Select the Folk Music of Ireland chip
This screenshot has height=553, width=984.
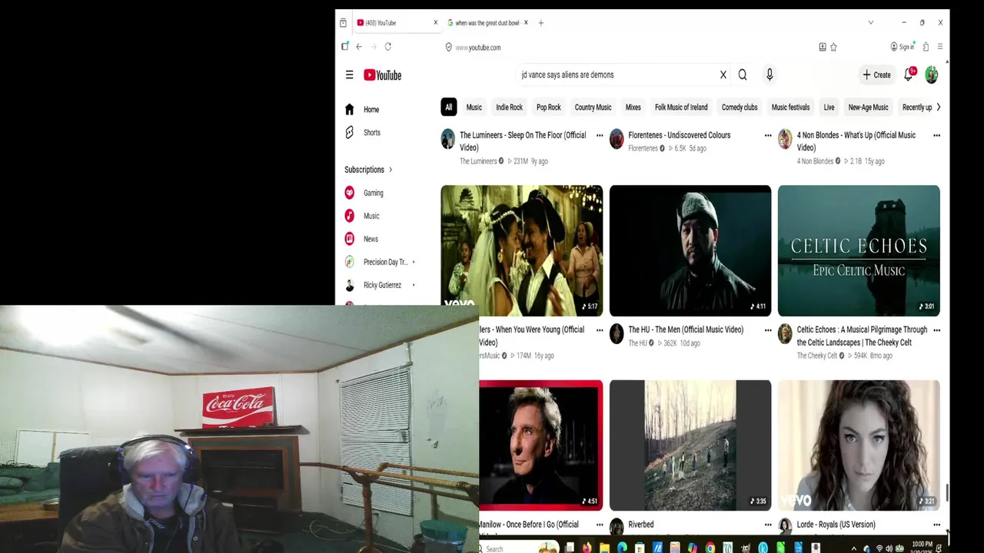click(x=681, y=108)
